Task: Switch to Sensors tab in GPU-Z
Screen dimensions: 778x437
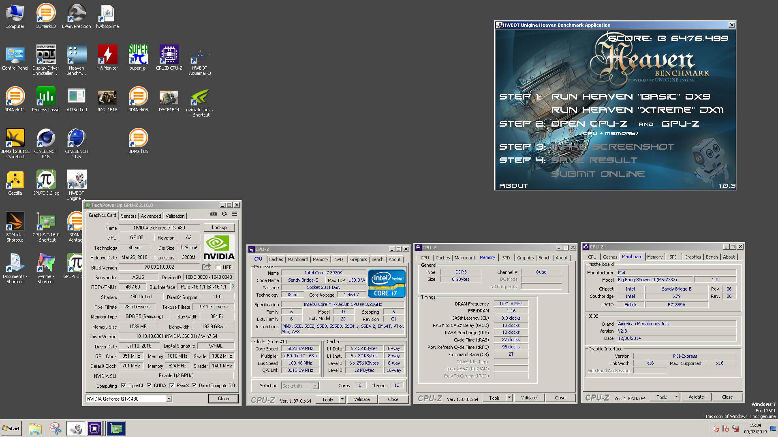Action: (x=128, y=216)
